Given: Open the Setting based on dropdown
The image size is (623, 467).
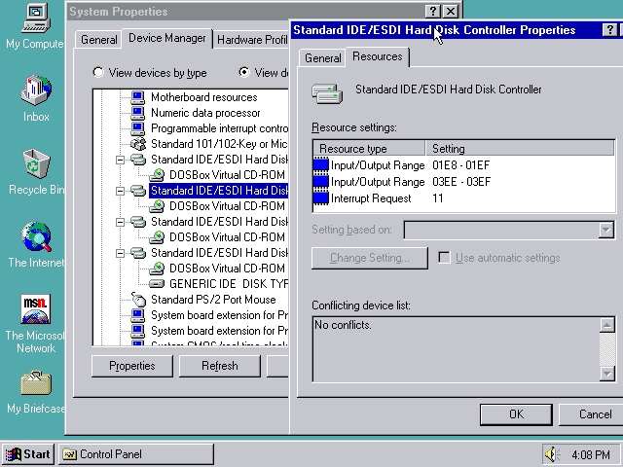Looking at the screenshot, I should coord(606,231).
